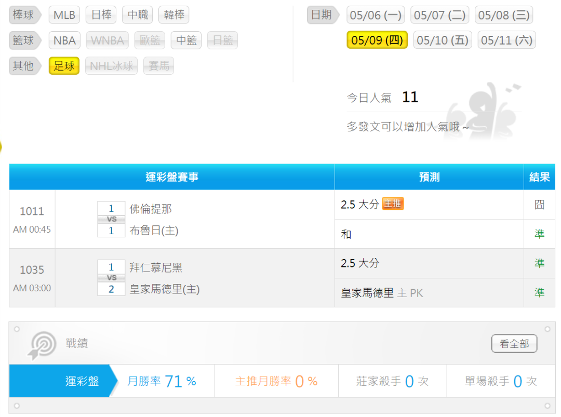The height and width of the screenshot is (417, 561).
Task: Select the 中籃 basketball filter
Action: click(186, 41)
